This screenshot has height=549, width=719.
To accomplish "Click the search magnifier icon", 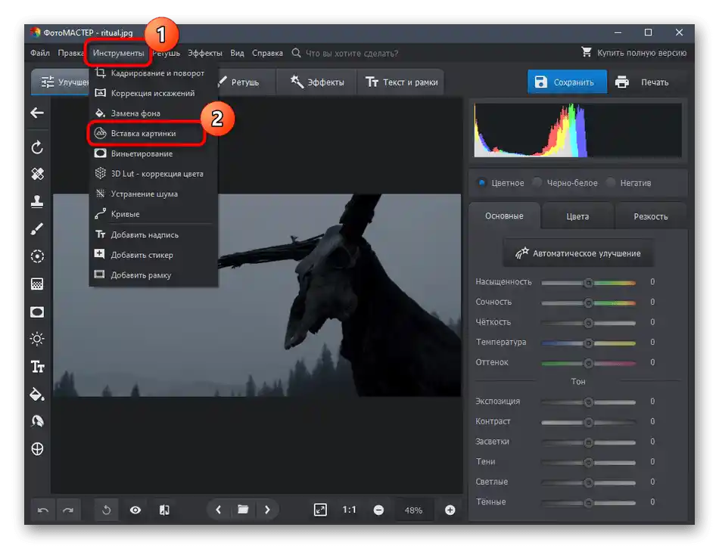I will 296,53.
